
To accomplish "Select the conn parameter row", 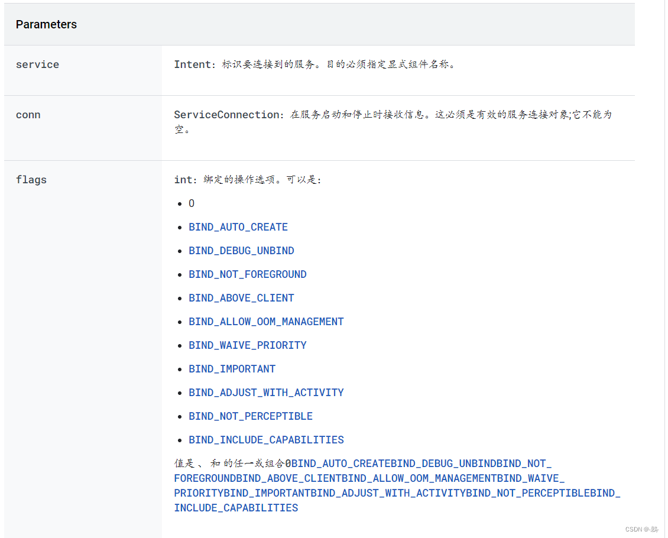I will point(28,115).
